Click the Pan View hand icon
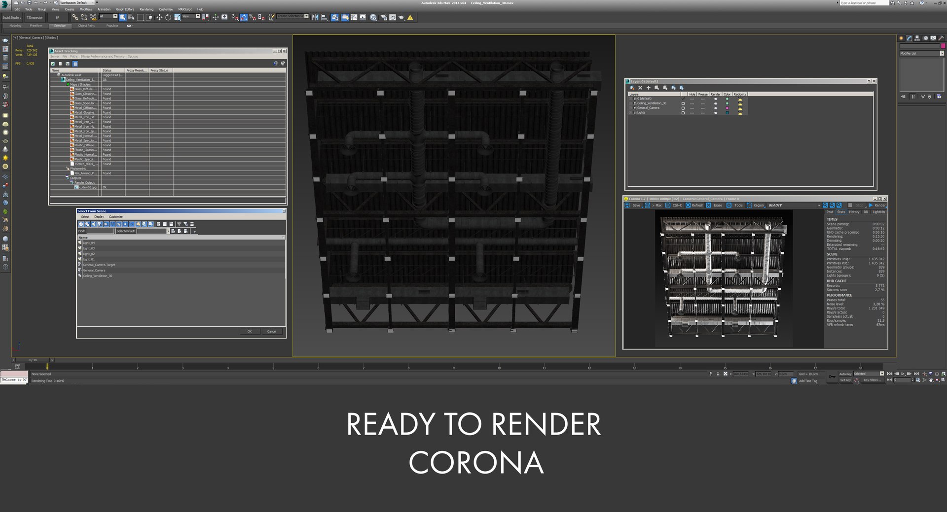The image size is (947, 512). (931, 380)
